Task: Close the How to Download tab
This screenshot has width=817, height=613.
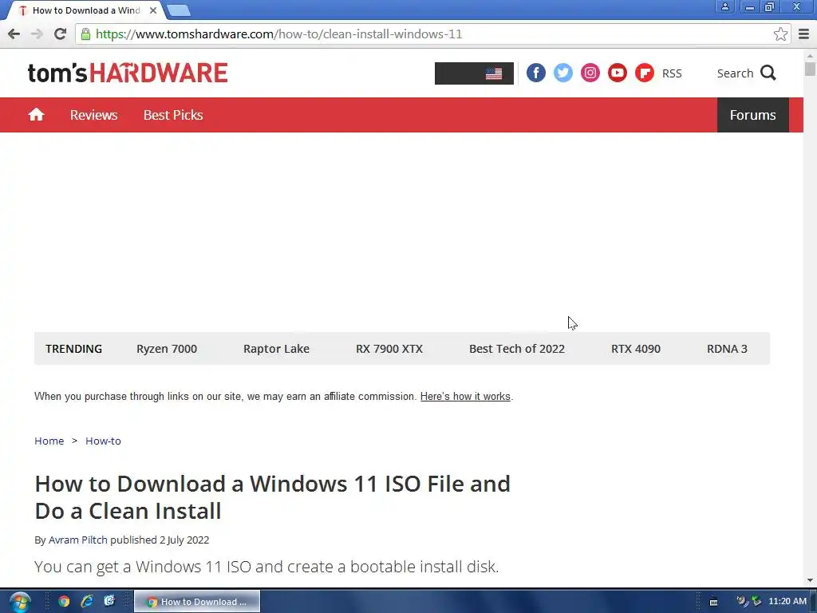Action: tap(153, 10)
